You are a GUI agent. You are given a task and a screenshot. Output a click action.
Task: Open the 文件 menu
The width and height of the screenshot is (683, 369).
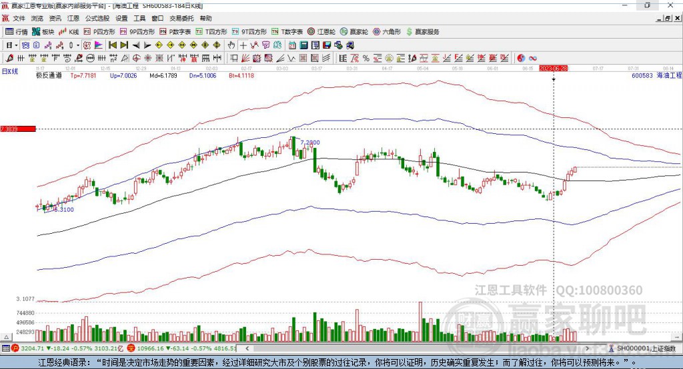coord(19,18)
